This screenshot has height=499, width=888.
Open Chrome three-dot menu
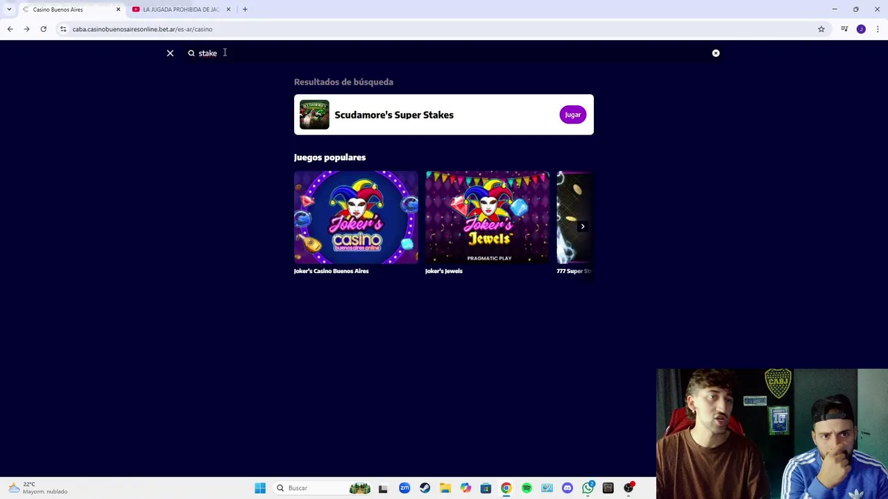tap(878, 29)
